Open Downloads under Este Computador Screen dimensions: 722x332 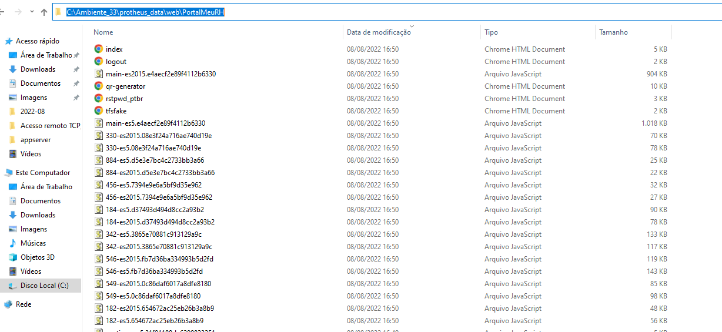click(x=38, y=215)
